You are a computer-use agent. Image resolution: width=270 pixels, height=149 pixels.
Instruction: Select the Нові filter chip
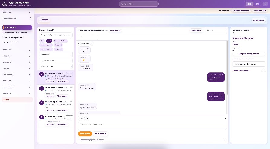pos(49,41)
